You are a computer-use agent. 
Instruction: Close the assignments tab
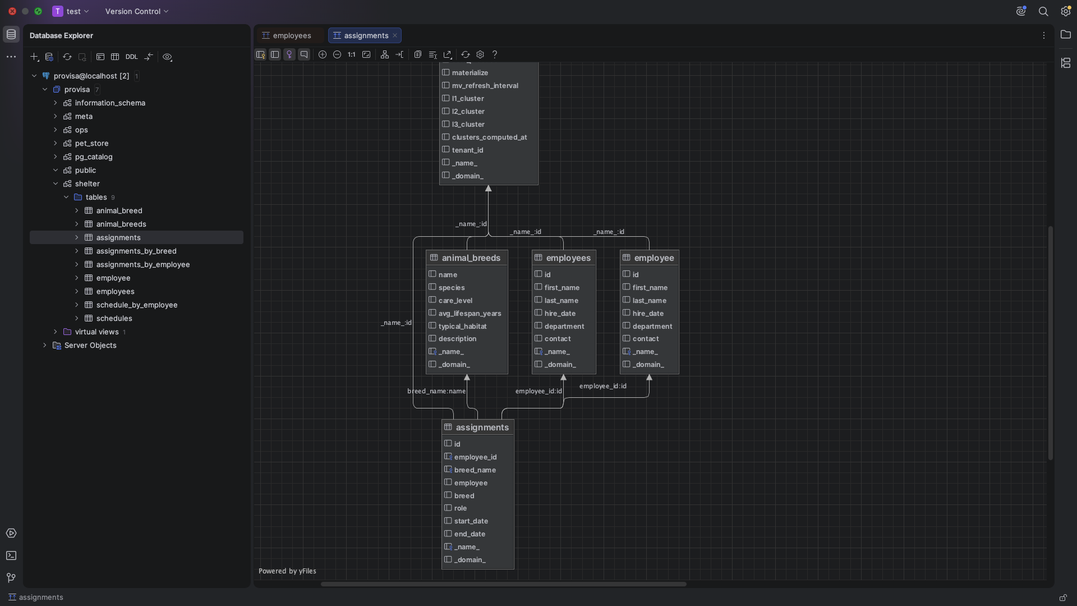coord(395,35)
